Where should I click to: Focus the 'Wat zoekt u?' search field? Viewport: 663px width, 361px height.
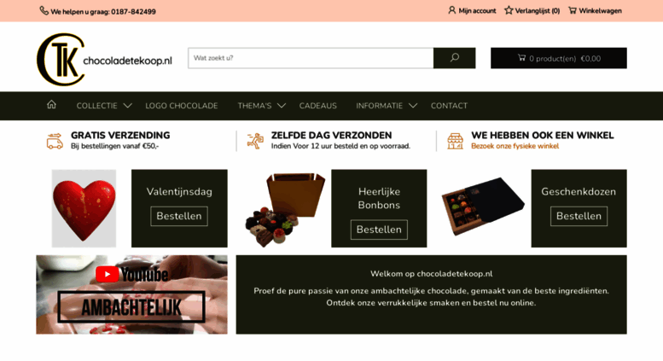[311, 58]
